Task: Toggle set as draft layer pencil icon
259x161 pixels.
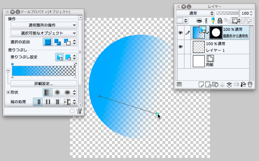Action: point(213,21)
